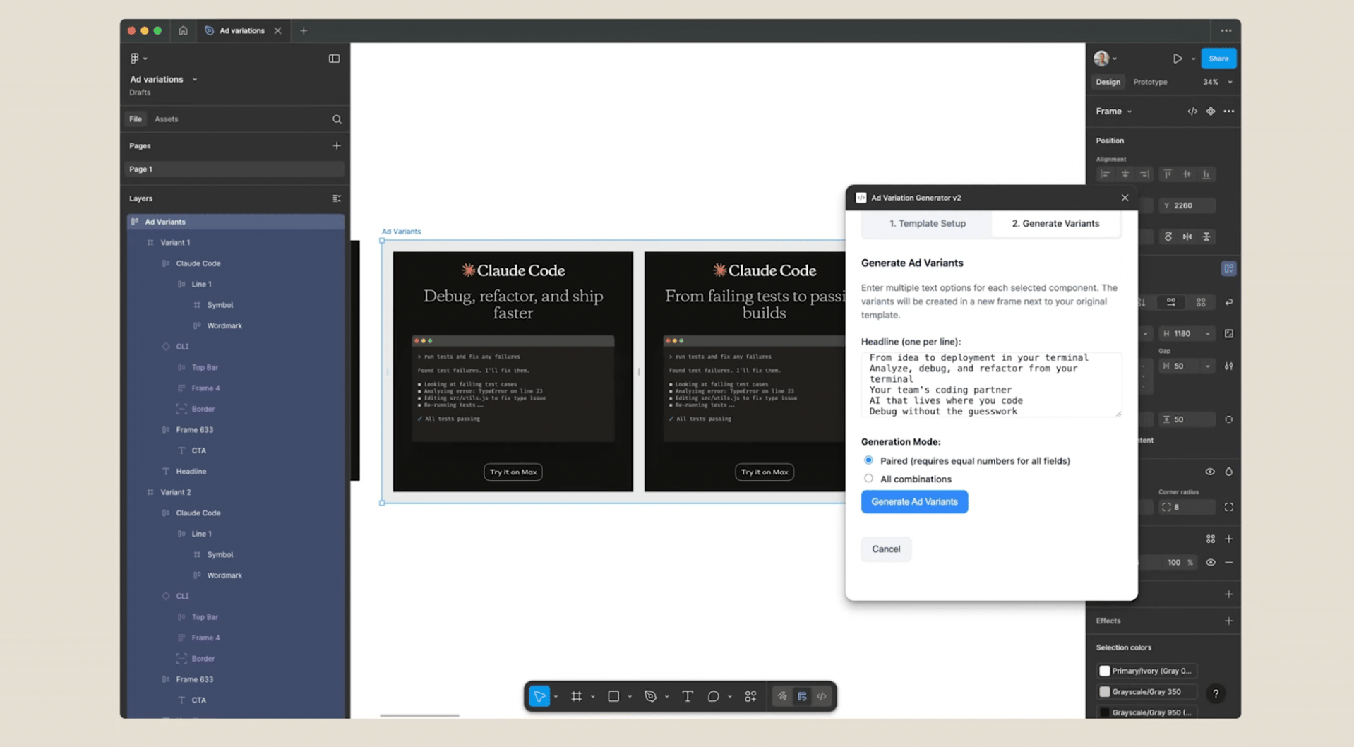Open the frame code view icon
1354x747 pixels.
click(1192, 112)
